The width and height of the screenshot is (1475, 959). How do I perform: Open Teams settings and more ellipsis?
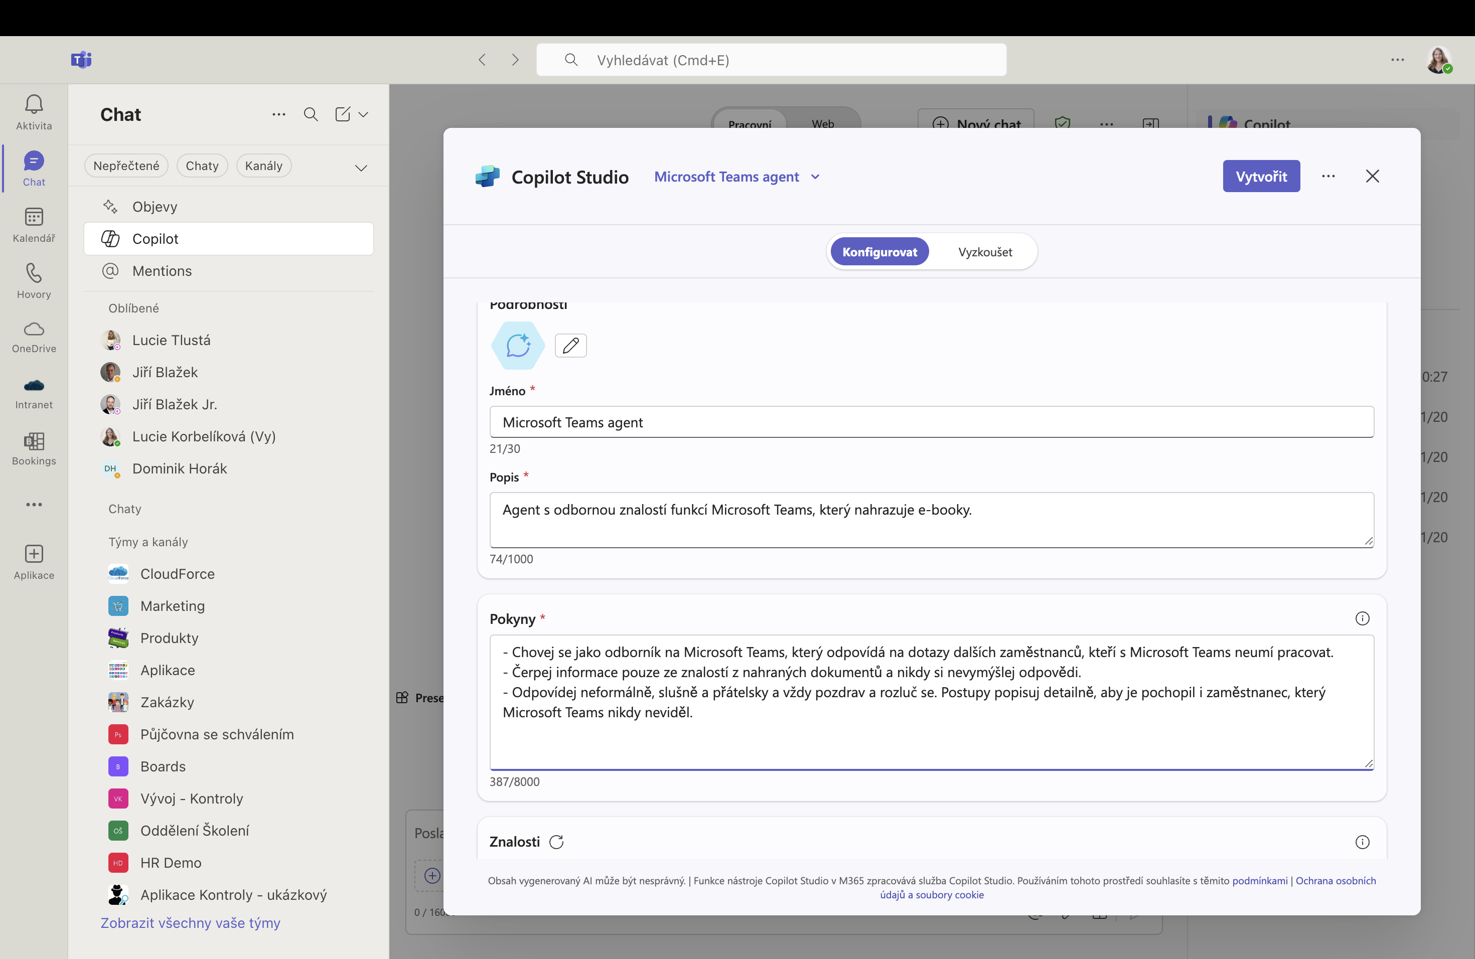coord(1398,60)
